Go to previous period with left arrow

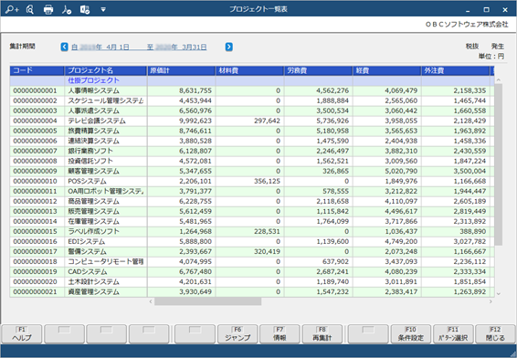click(64, 47)
